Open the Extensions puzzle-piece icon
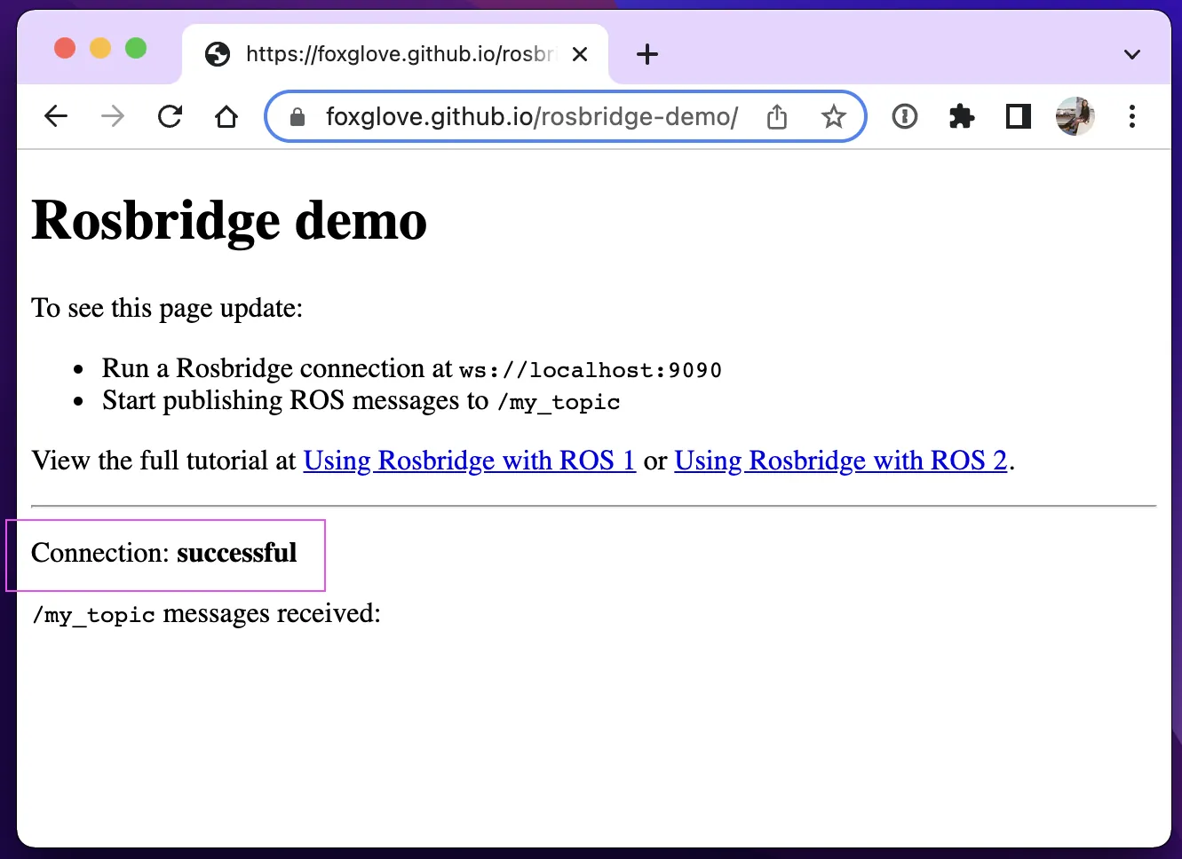This screenshot has height=859, width=1182. click(961, 116)
